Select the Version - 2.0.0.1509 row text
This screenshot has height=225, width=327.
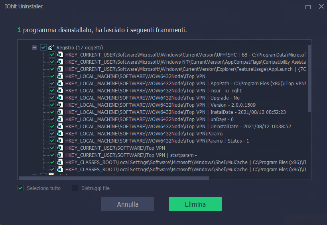pos(160,105)
